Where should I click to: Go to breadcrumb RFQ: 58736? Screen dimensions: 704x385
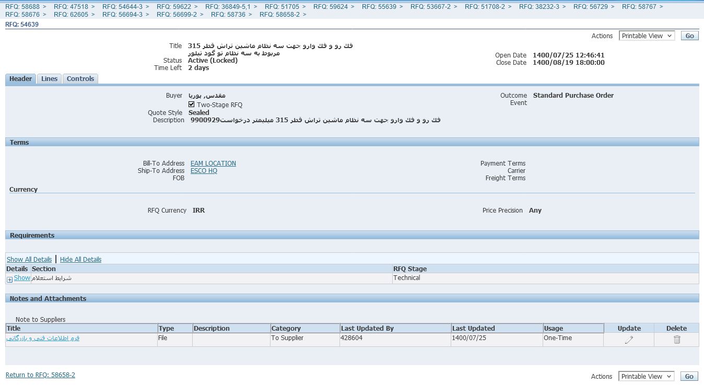coord(228,15)
